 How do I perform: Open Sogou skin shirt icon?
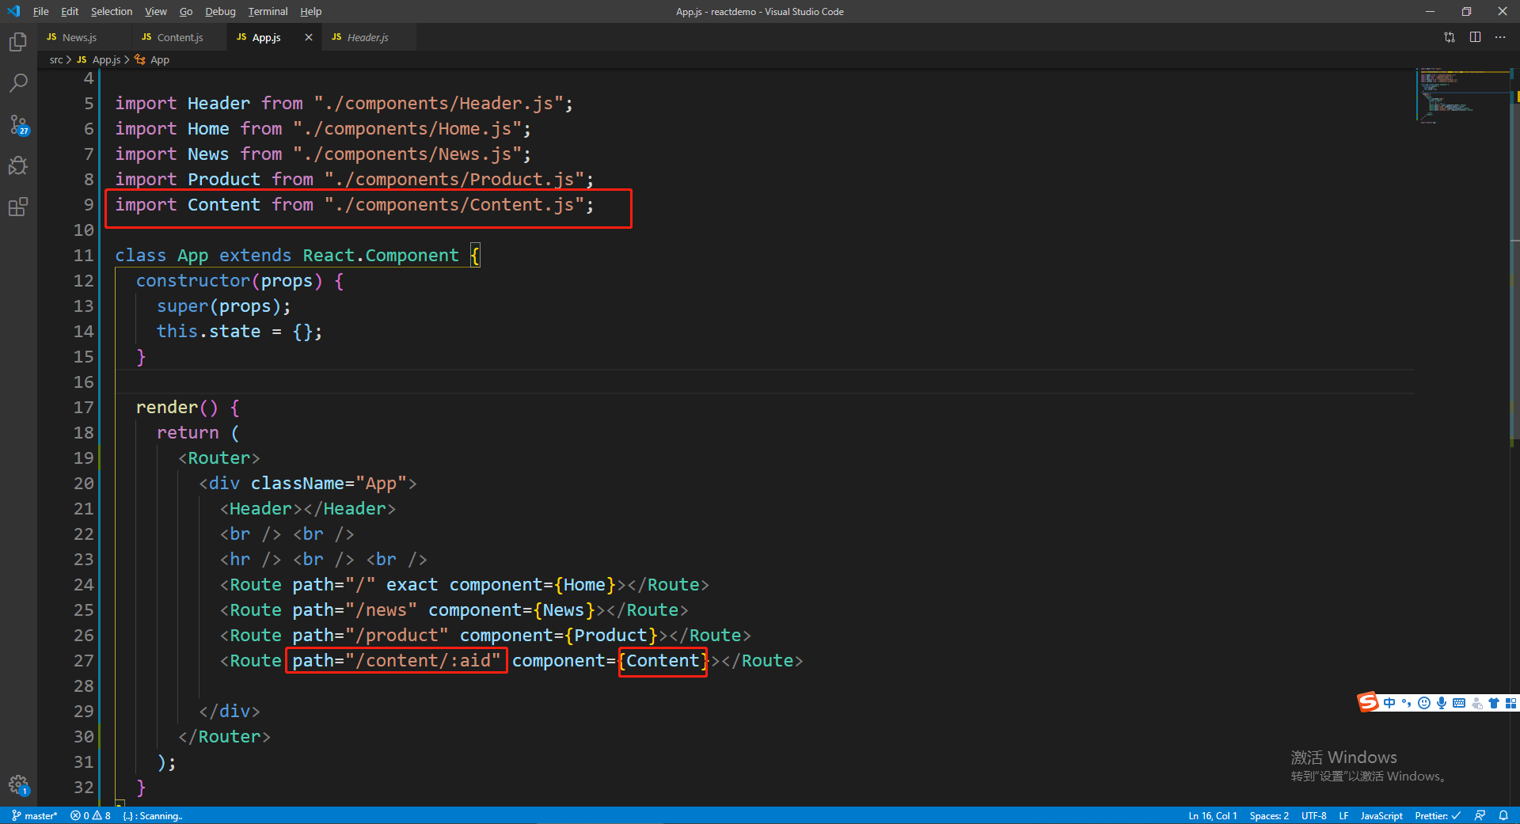click(1494, 703)
